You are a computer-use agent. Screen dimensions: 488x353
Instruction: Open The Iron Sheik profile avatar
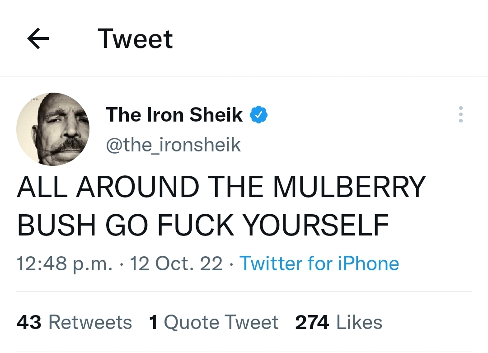53,129
